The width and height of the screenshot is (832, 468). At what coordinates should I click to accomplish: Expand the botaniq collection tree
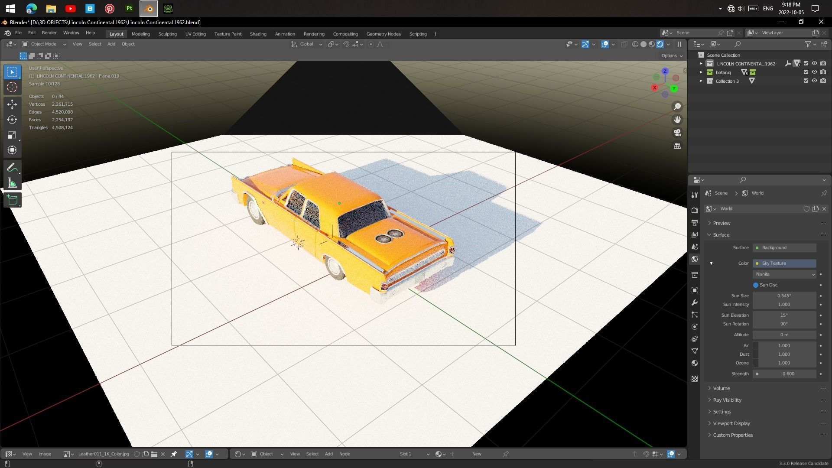point(701,72)
